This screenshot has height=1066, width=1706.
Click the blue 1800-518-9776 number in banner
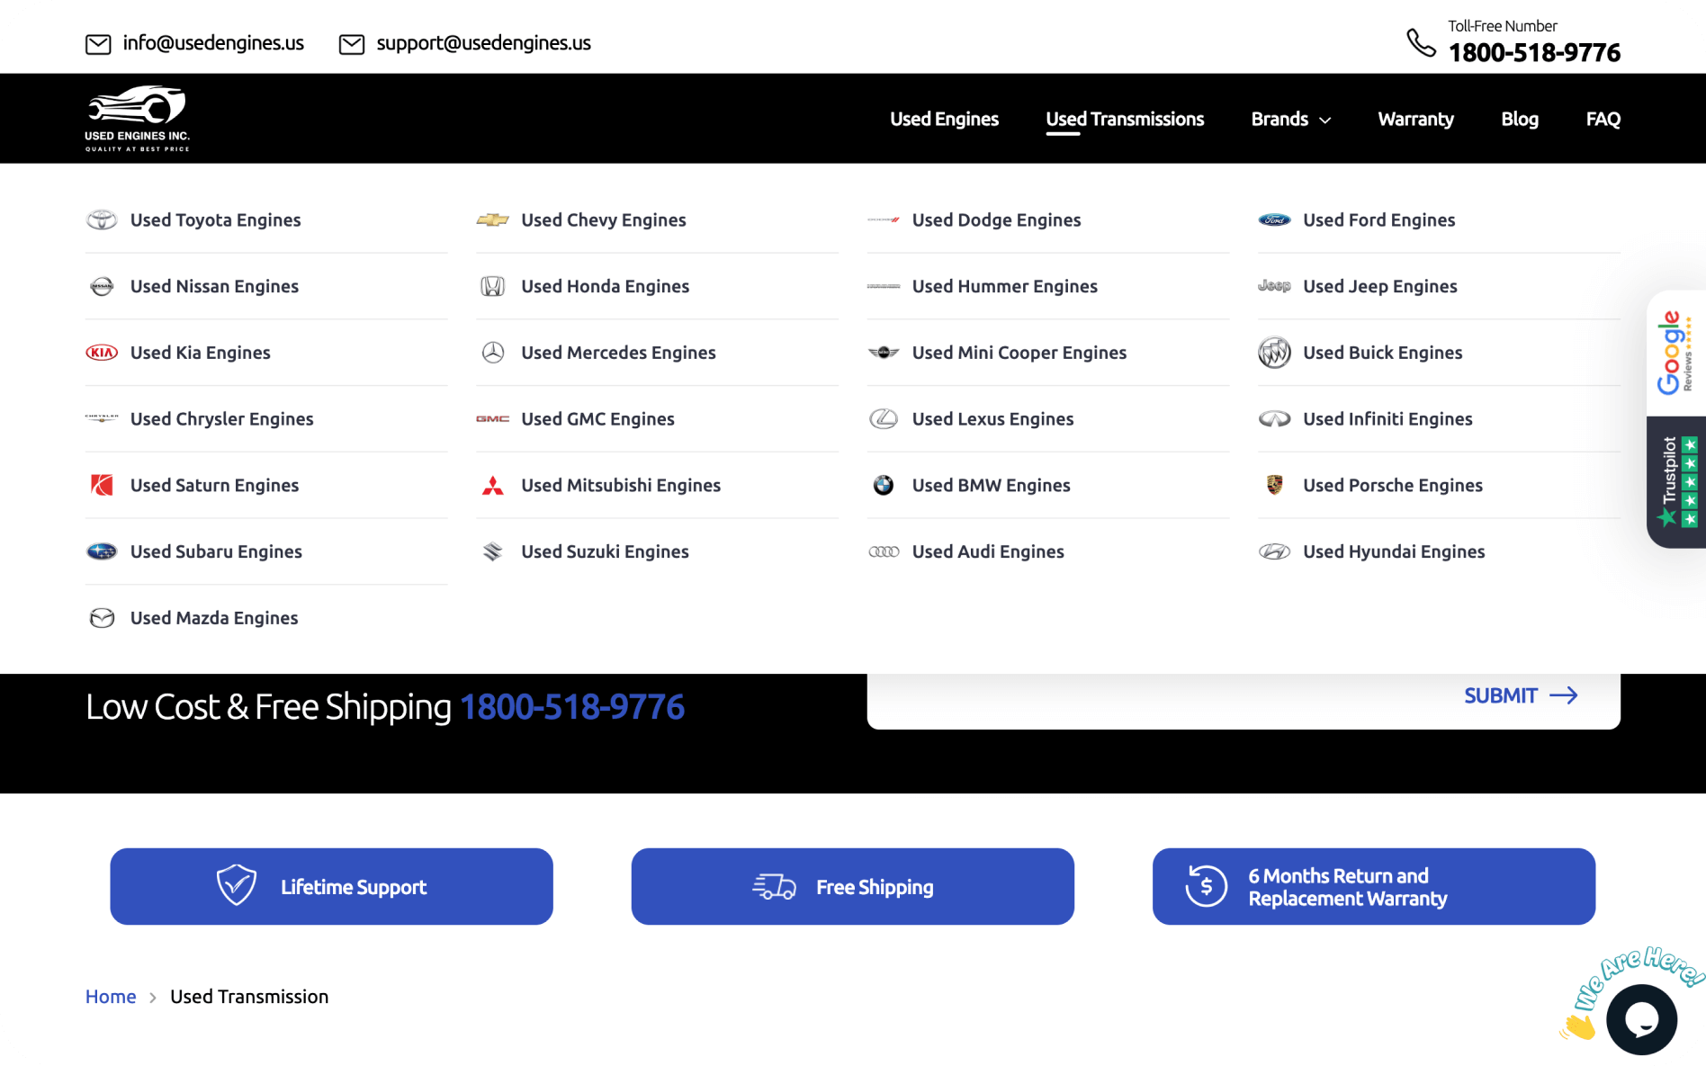click(x=572, y=707)
